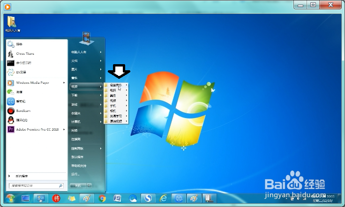The height and width of the screenshot is (207, 345).
Task: Expand the 收藏夹 favorites submenu
Action: pyautogui.click(x=86, y=113)
